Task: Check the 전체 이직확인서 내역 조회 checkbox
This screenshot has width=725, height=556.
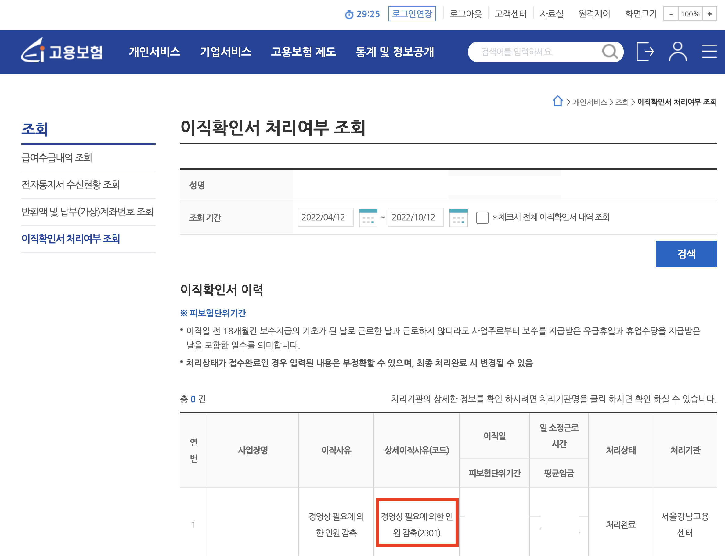Action: (x=482, y=218)
